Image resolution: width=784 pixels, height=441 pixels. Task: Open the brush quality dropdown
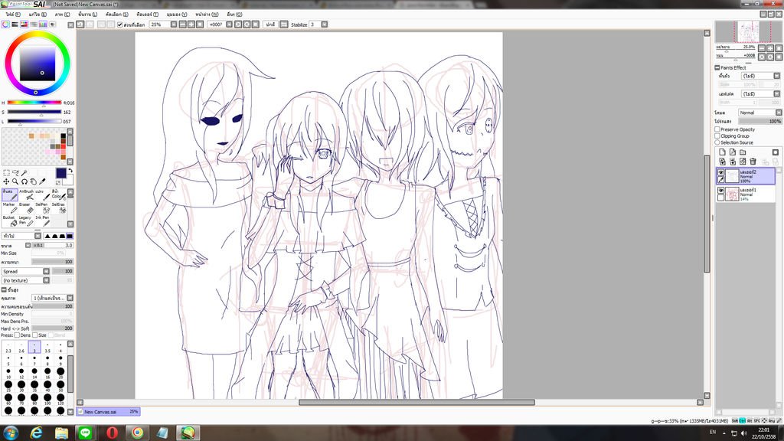[52, 298]
